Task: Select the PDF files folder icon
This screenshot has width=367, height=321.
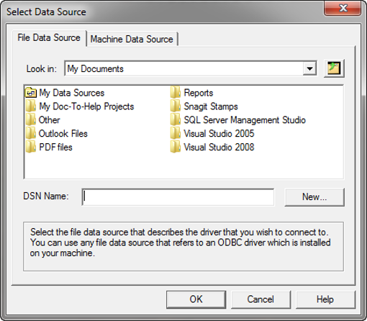Action: click(x=31, y=147)
